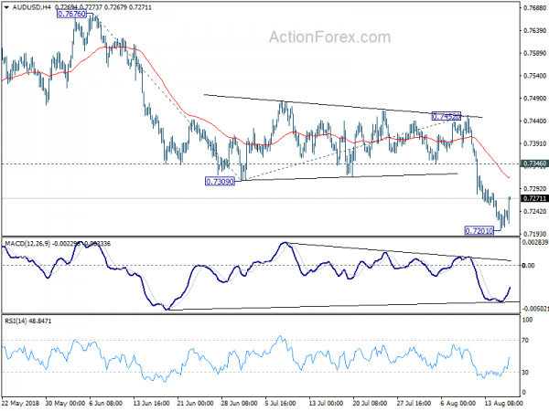
Task: Click the current price tag 0.72711
Action: [x=534, y=198]
